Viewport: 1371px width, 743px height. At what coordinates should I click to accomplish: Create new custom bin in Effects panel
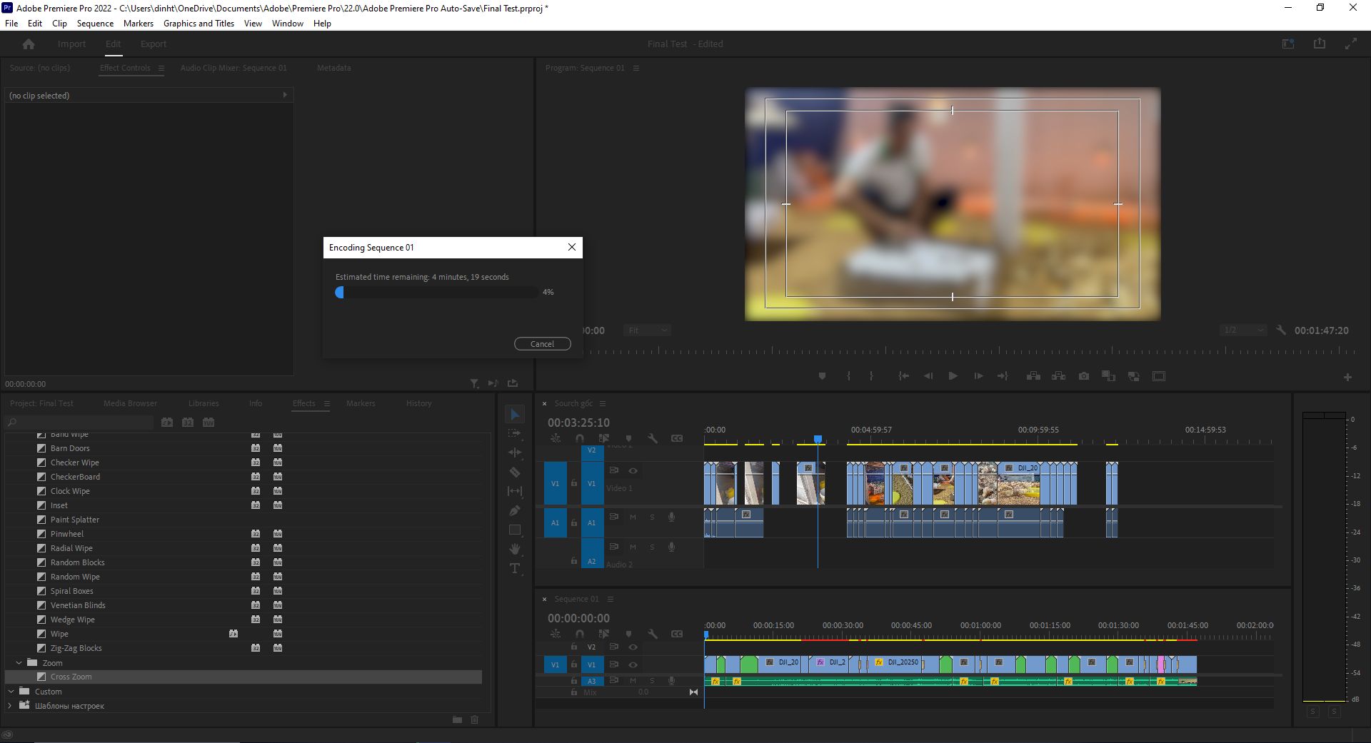pyautogui.click(x=457, y=719)
